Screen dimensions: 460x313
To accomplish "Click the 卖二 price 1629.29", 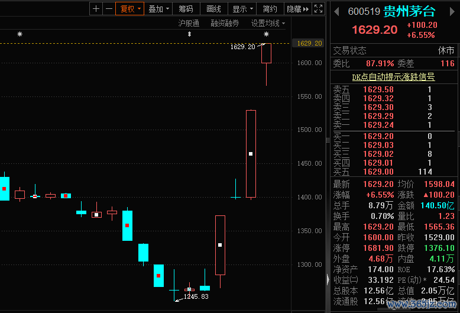I will [378, 116].
